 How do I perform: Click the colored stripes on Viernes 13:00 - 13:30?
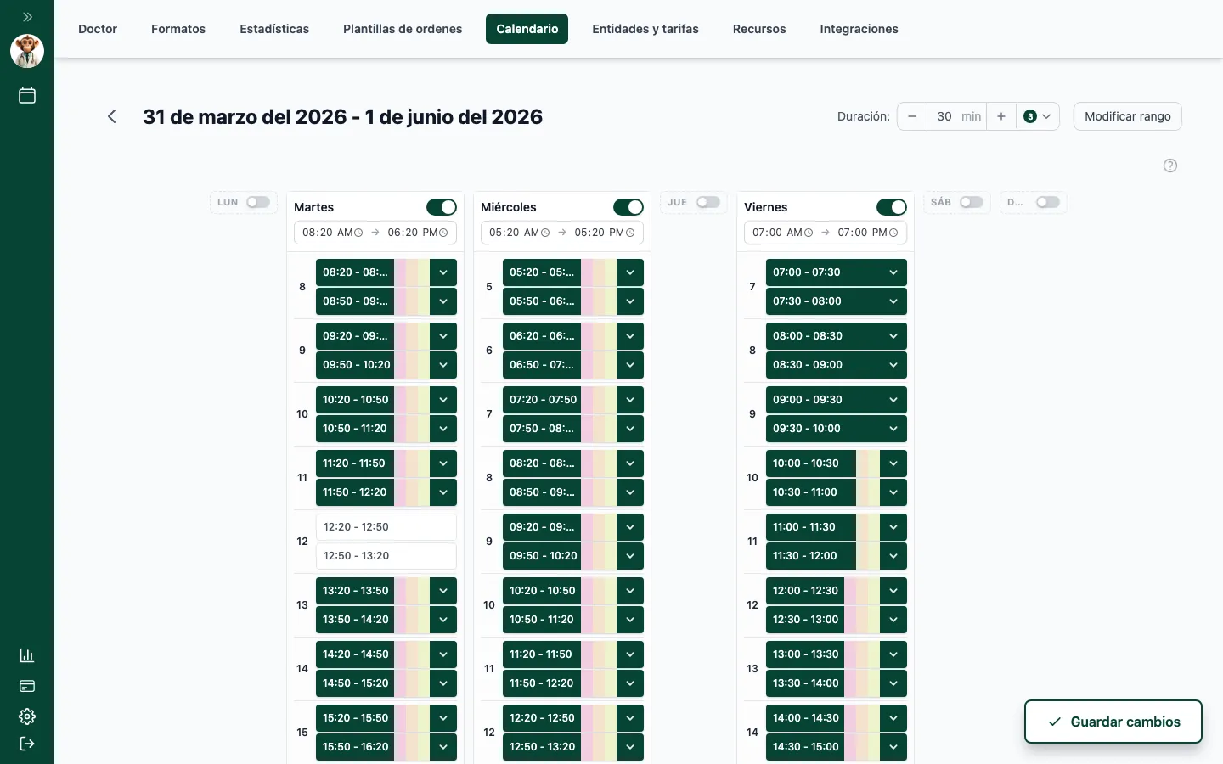click(x=862, y=654)
